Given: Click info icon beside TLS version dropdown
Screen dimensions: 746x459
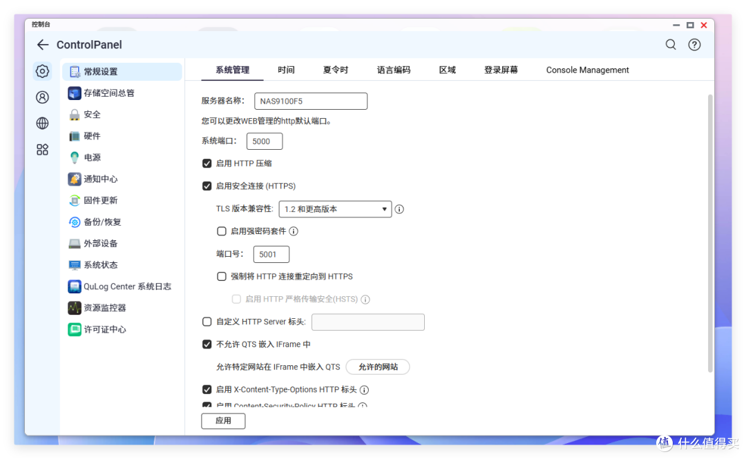Looking at the screenshot, I should pyautogui.click(x=399, y=209).
